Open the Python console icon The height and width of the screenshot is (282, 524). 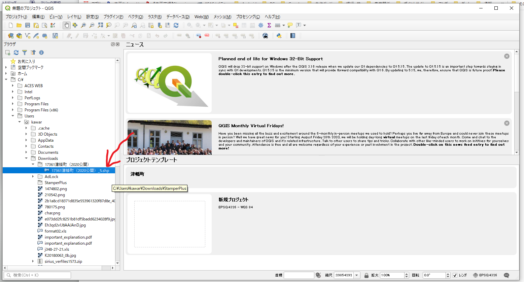tap(279, 36)
